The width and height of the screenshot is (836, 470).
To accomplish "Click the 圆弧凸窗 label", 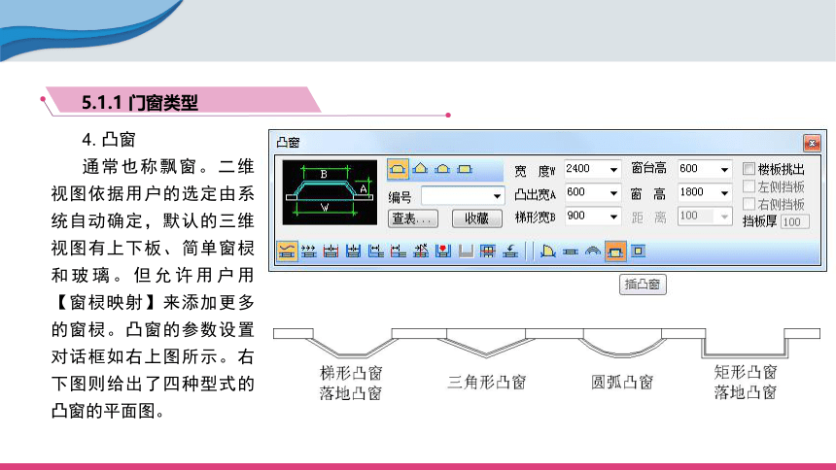I will click(622, 382).
